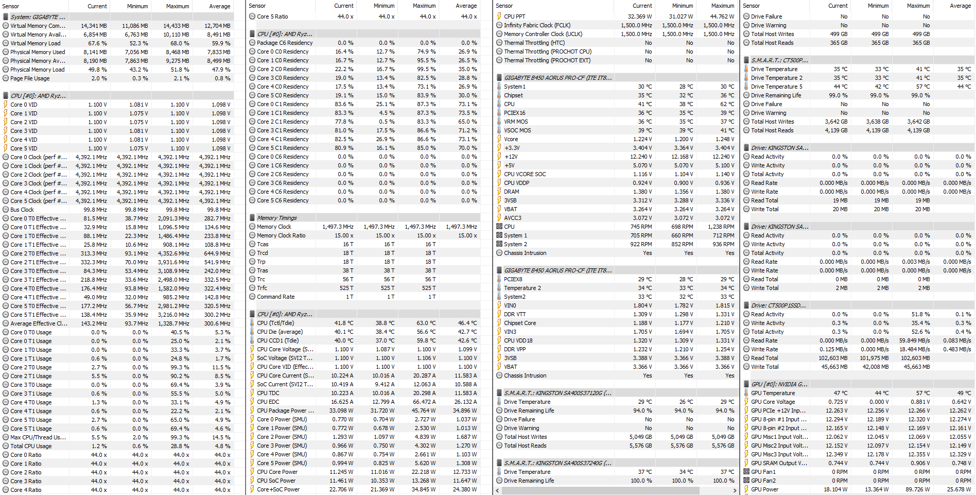Select the icon beside Memory Controller Clock (UCLK)
976x495 pixels.
point(499,34)
